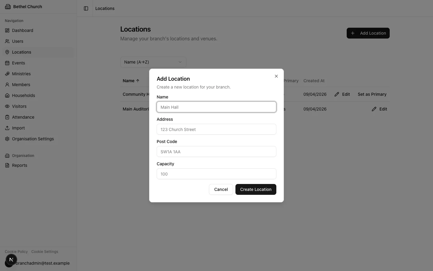Sort by the Name column header
Viewport: 433px width, 271px height.
tap(131, 81)
